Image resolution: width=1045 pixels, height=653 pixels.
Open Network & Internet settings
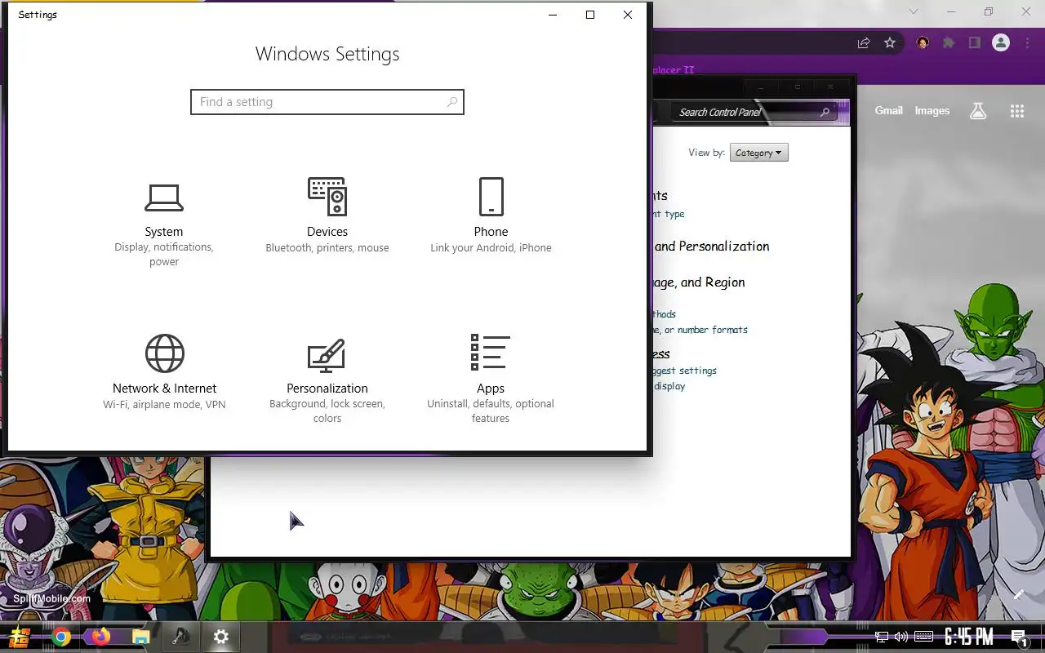pyautogui.click(x=164, y=372)
